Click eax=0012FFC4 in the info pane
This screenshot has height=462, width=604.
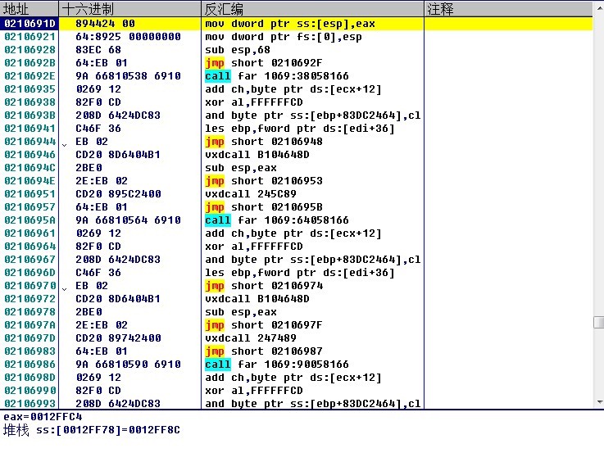(43, 417)
